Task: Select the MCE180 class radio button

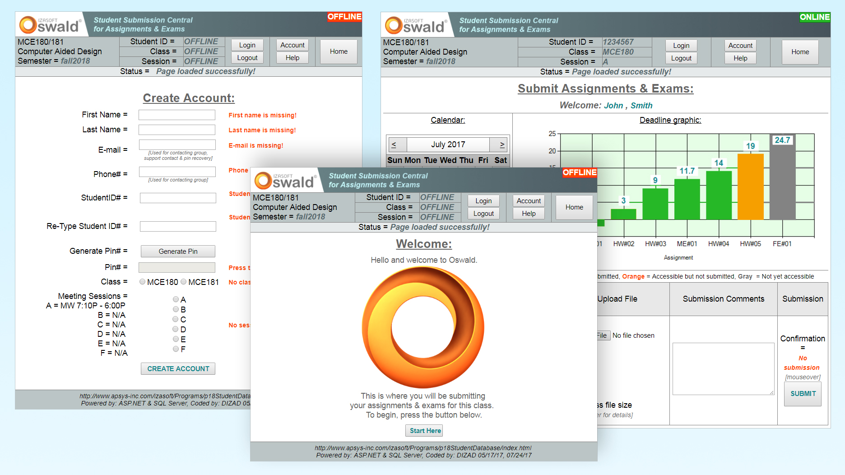Action: (x=143, y=282)
